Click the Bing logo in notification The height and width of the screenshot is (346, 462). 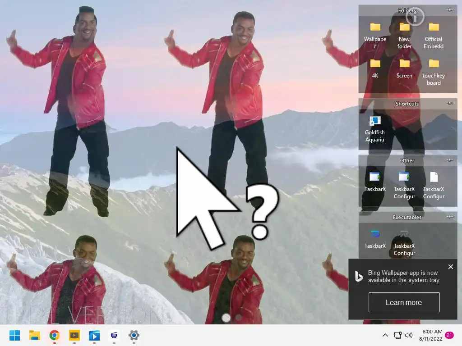[359, 276]
